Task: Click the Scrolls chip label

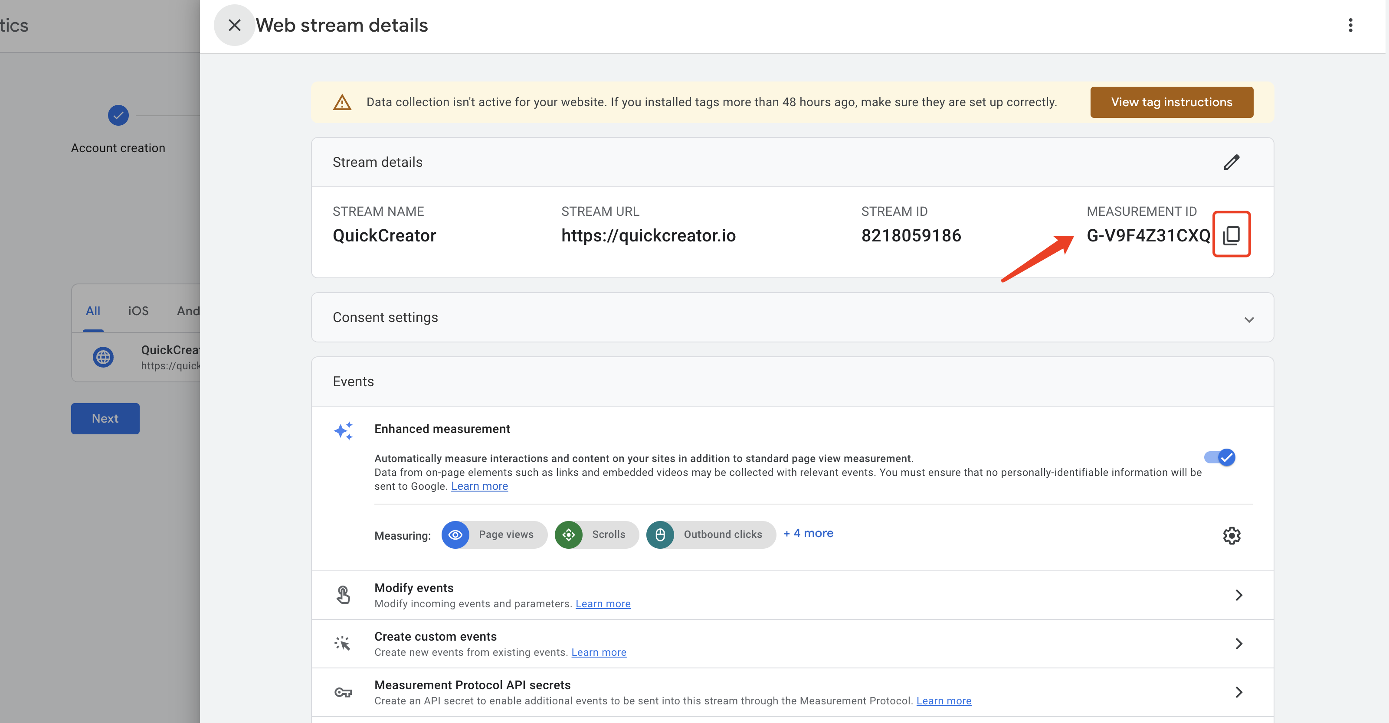Action: [x=608, y=534]
